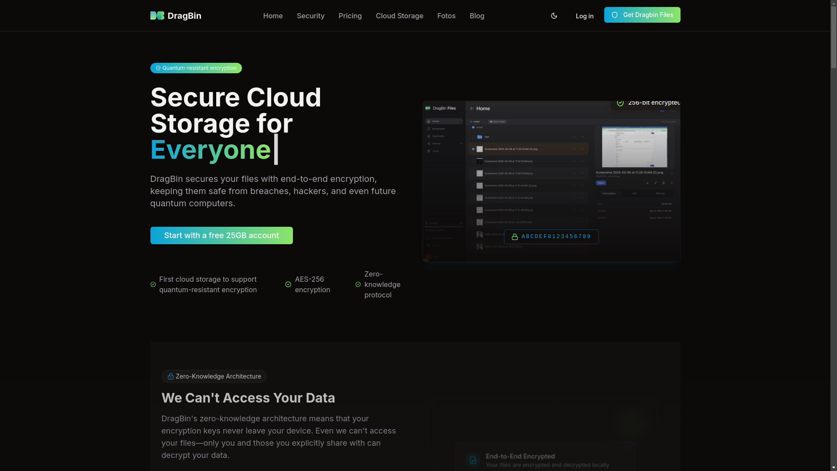
Task: Click the Log in link
Action: click(x=584, y=16)
